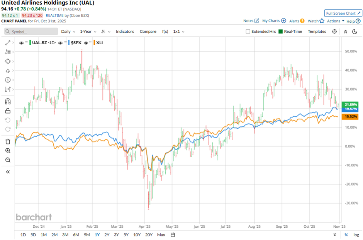Expand the 1-Year period dropdown
Image resolution: width=363 pixels, height=240 pixels.
tap(88, 32)
